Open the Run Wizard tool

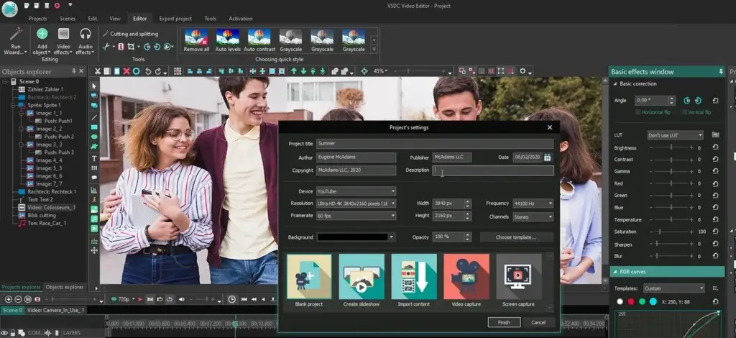click(x=16, y=41)
